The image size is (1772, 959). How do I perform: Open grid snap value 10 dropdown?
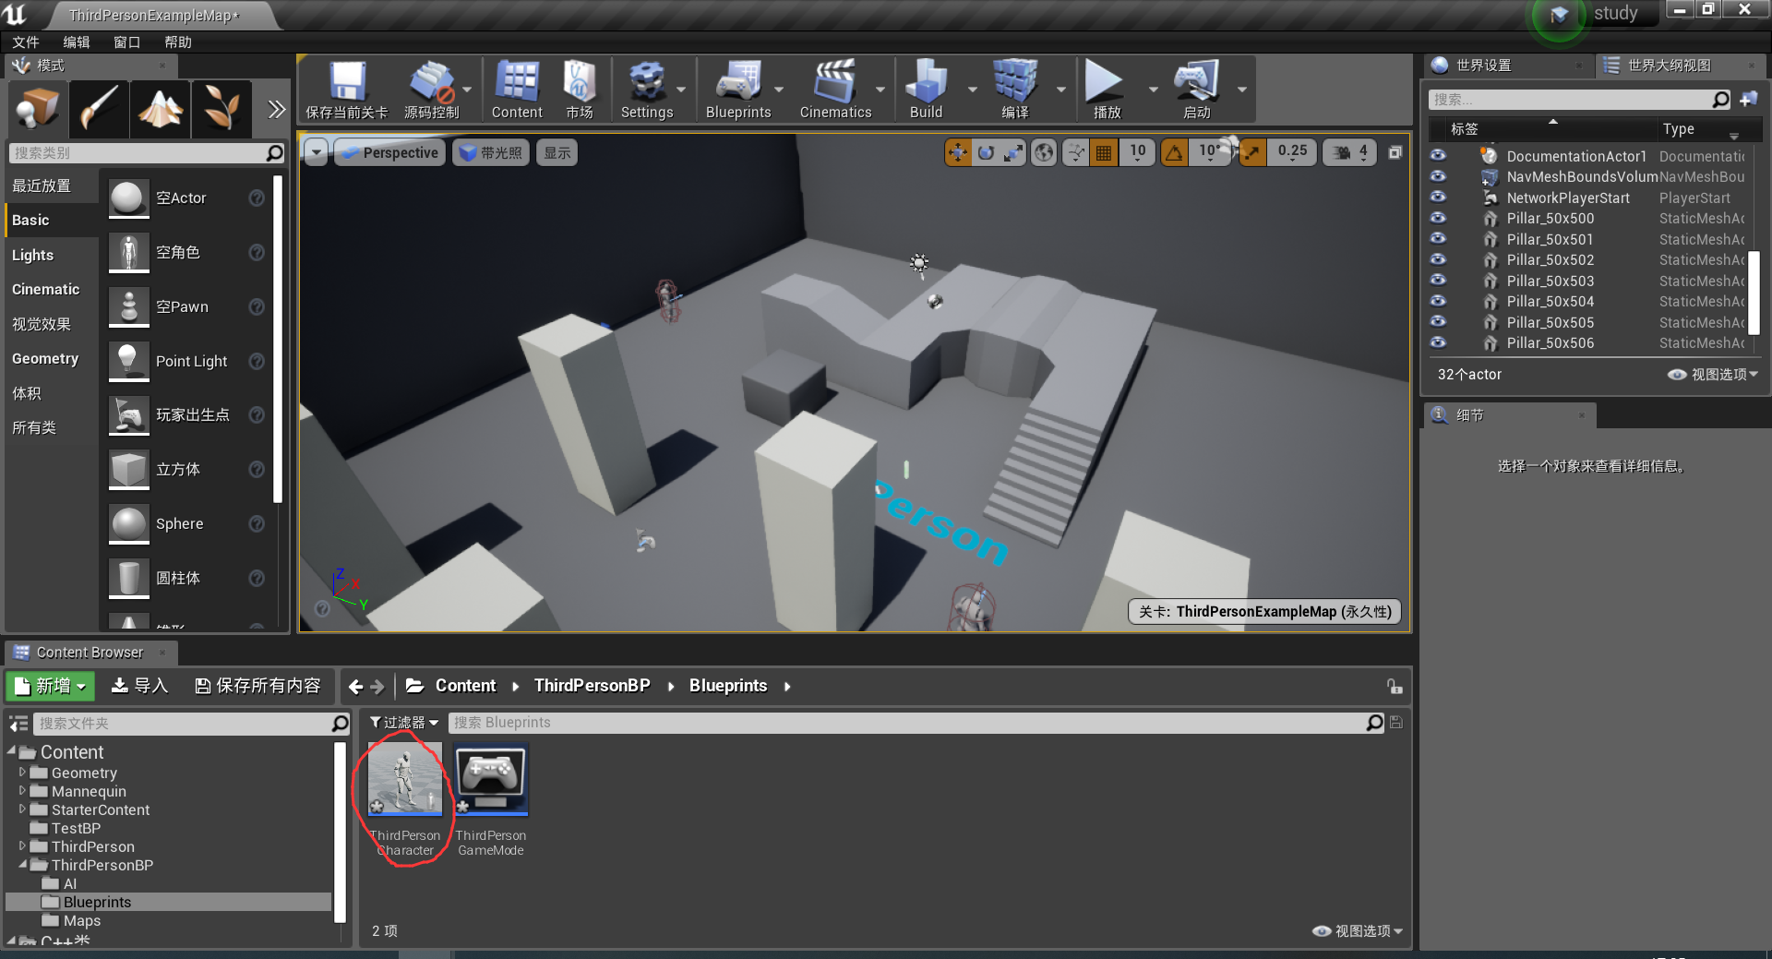(1138, 152)
